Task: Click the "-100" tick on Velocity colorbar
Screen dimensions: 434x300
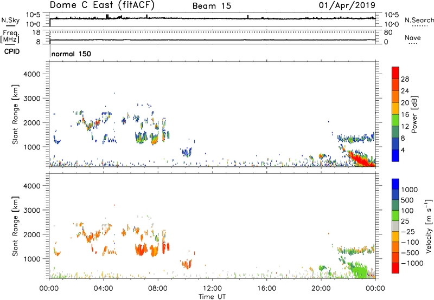Action: 410,242
